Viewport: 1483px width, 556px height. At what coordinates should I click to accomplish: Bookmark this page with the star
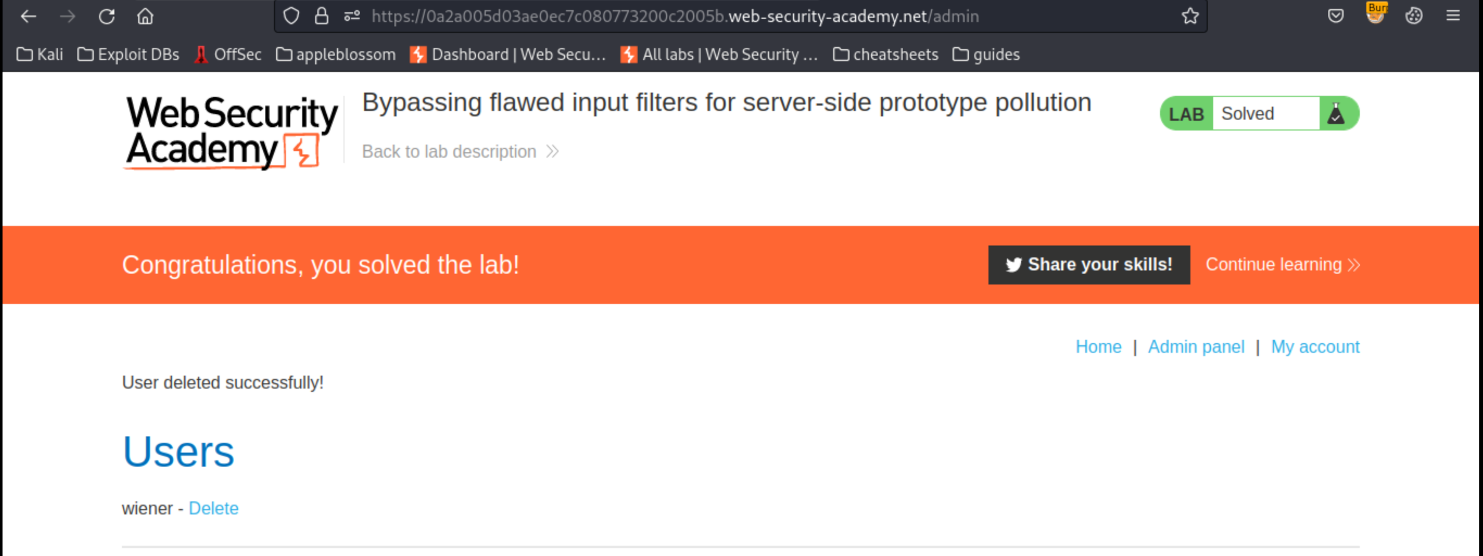click(x=1190, y=16)
